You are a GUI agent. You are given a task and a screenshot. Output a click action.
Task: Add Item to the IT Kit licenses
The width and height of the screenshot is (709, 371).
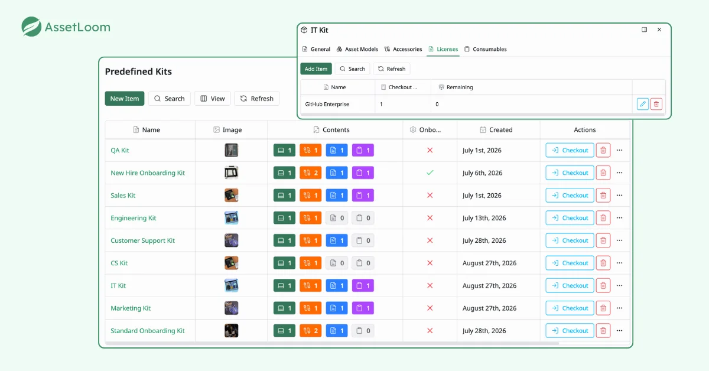[x=316, y=69]
